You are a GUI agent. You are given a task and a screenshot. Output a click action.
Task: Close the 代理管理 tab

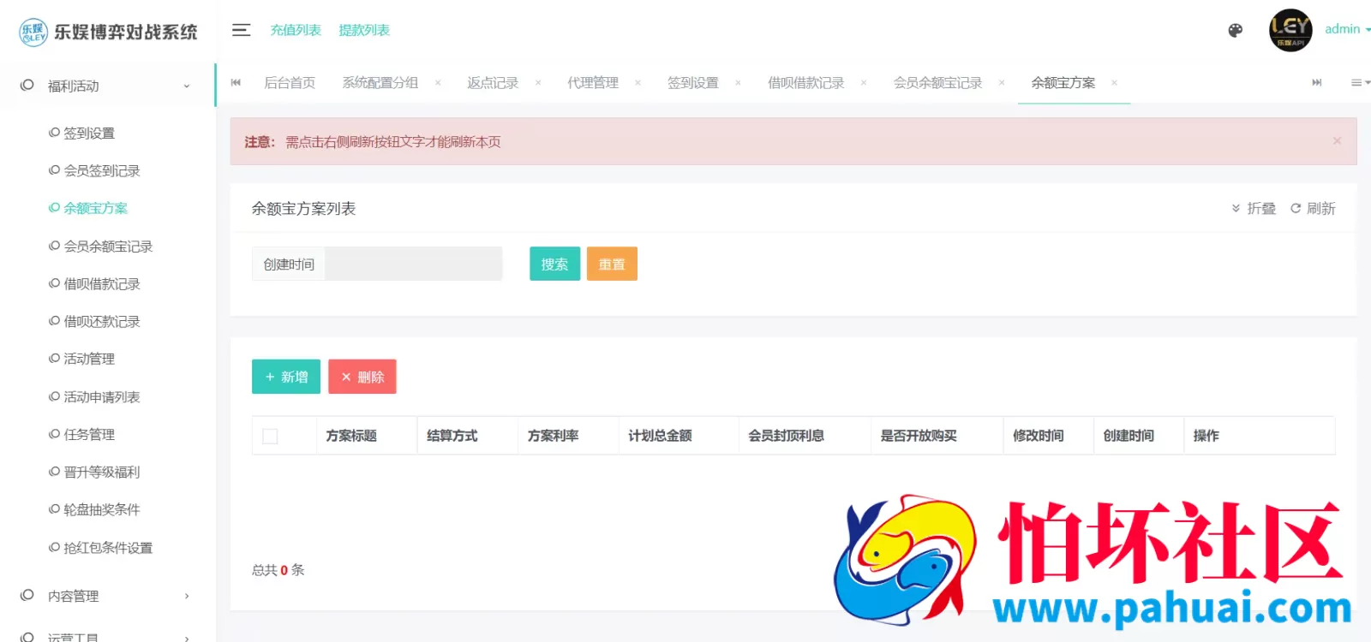coord(638,83)
